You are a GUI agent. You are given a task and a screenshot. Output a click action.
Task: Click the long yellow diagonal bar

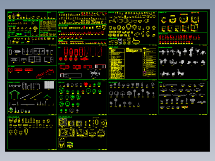[x=36, y=95]
